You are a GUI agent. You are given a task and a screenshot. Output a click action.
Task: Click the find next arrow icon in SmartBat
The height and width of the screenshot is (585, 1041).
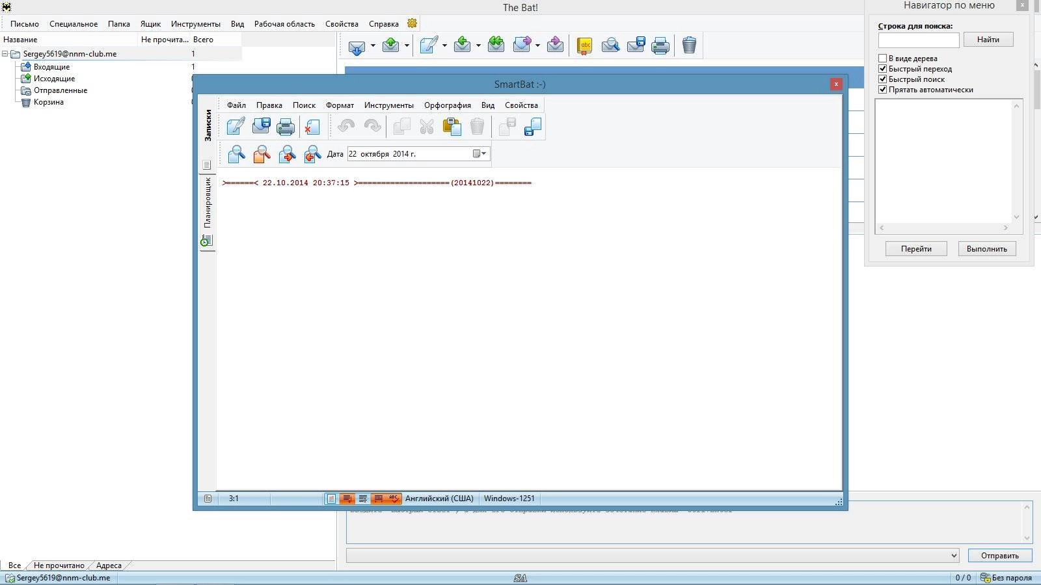287,154
